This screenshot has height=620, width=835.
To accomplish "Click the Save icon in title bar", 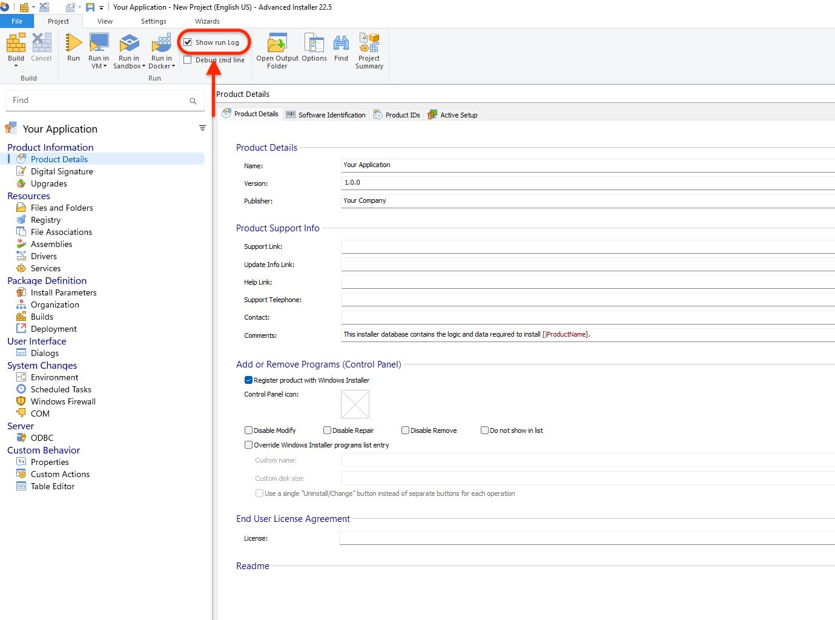I will point(90,7).
